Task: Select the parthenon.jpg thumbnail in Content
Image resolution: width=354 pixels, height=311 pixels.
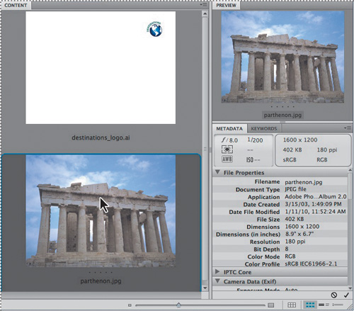Action: point(101,211)
